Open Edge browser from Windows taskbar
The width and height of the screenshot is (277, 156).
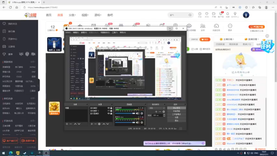pos(11,153)
